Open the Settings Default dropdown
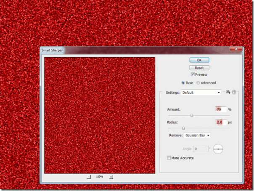 (201, 93)
